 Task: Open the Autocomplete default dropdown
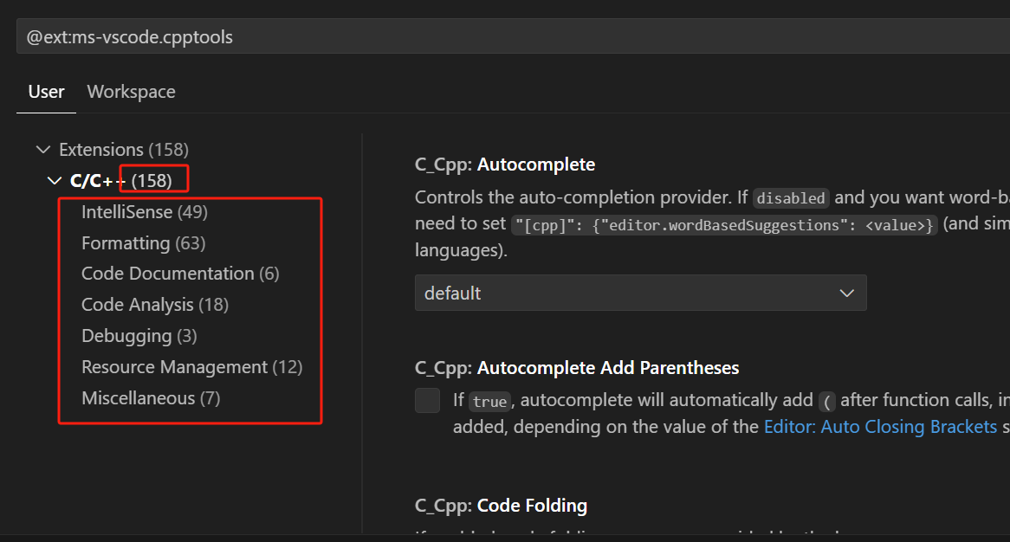[640, 294]
